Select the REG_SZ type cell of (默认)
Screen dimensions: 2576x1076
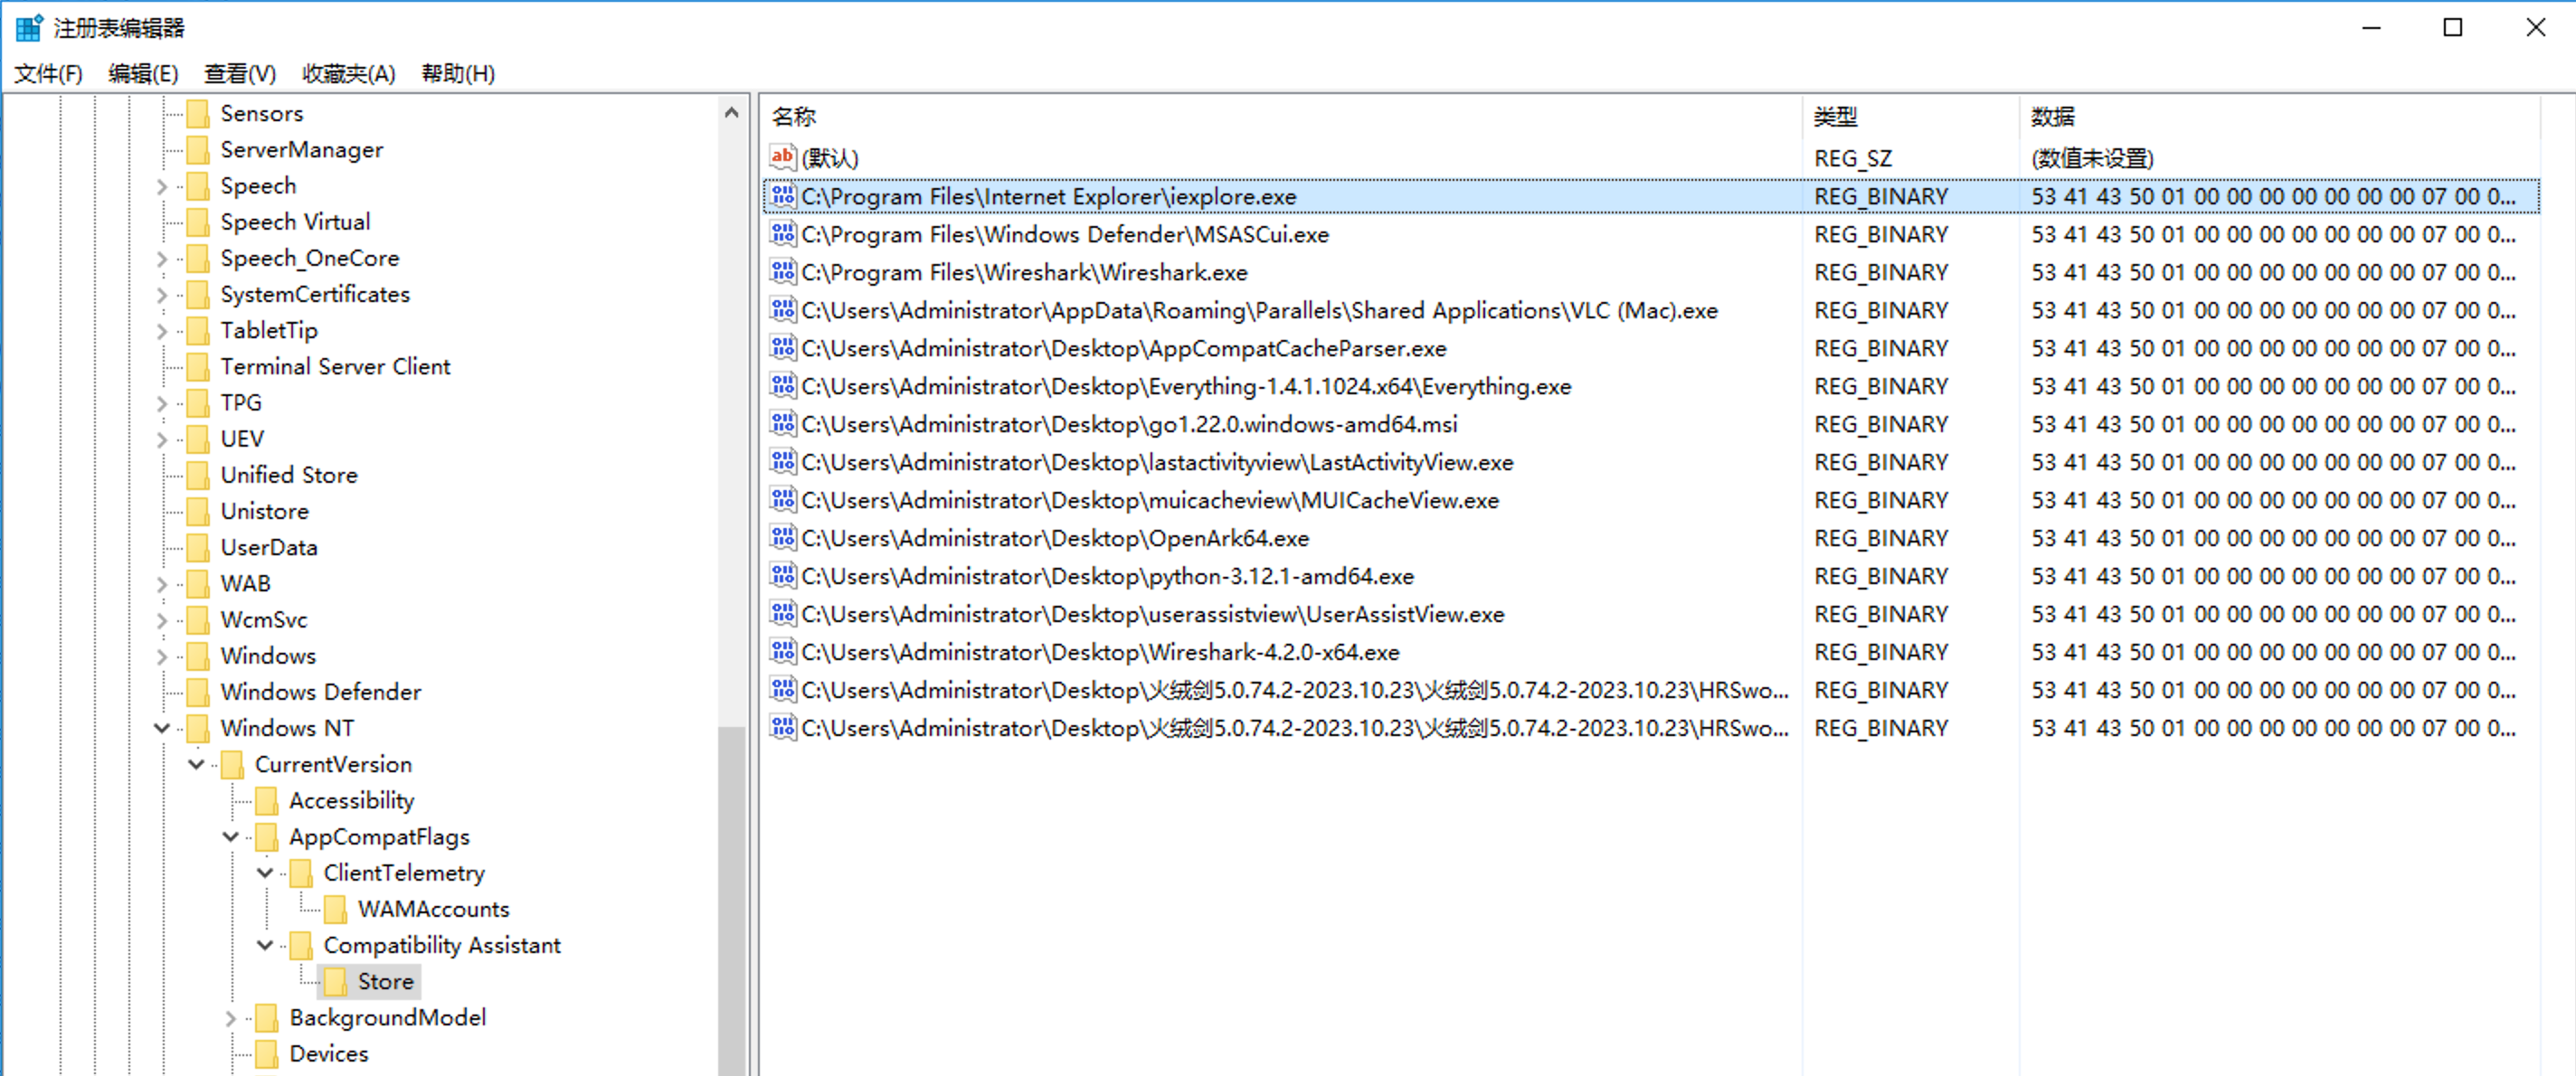[x=1853, y=158]
